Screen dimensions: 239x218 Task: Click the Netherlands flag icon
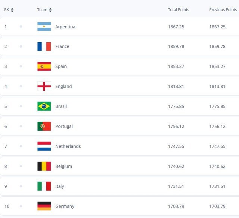tap(44, 146)
